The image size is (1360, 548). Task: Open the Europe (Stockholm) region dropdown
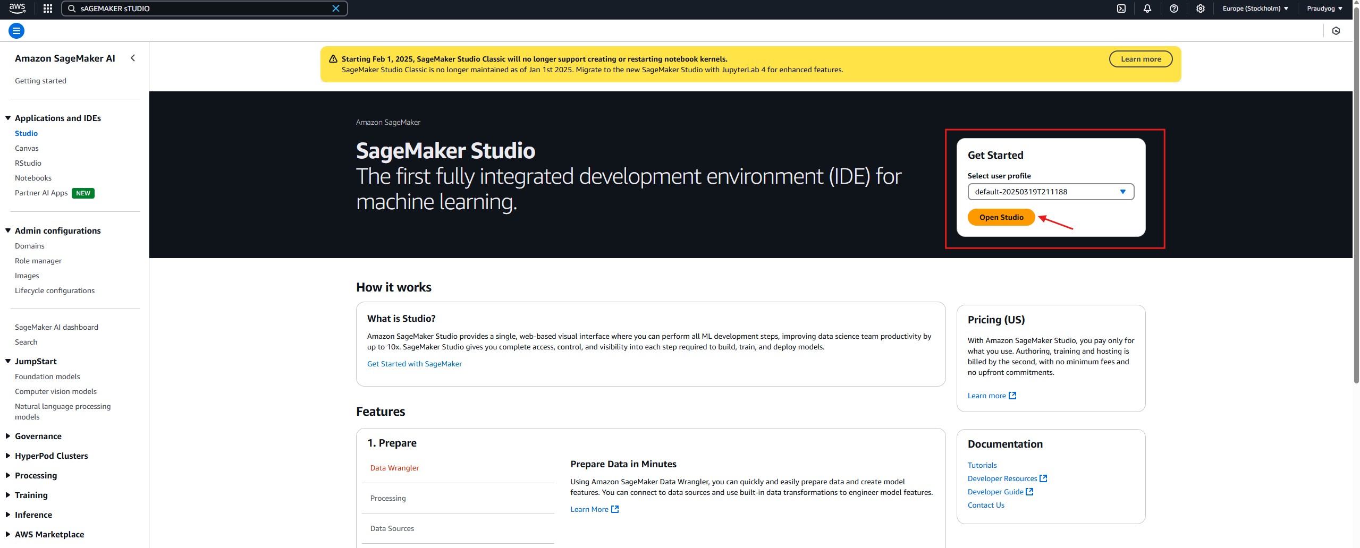[1255, 8]
